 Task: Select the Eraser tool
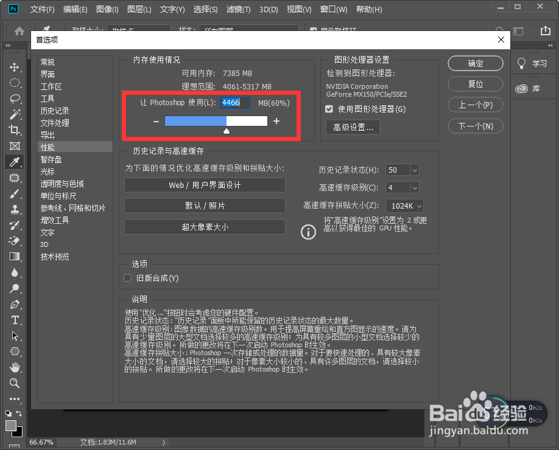tap(14, 241)
